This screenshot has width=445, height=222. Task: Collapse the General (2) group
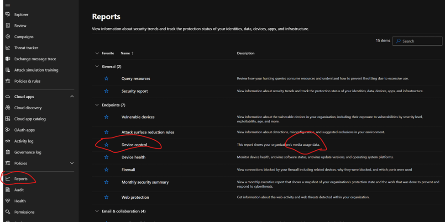pos(97,67)
